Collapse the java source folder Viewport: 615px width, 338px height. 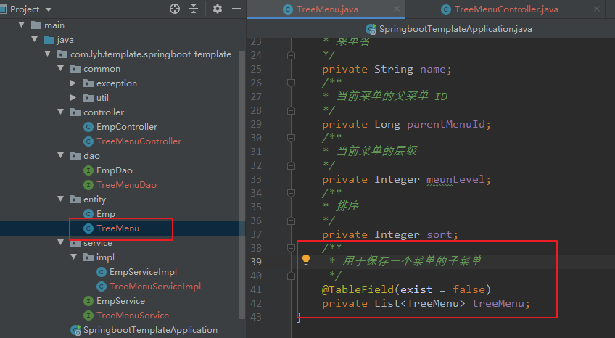35,40
